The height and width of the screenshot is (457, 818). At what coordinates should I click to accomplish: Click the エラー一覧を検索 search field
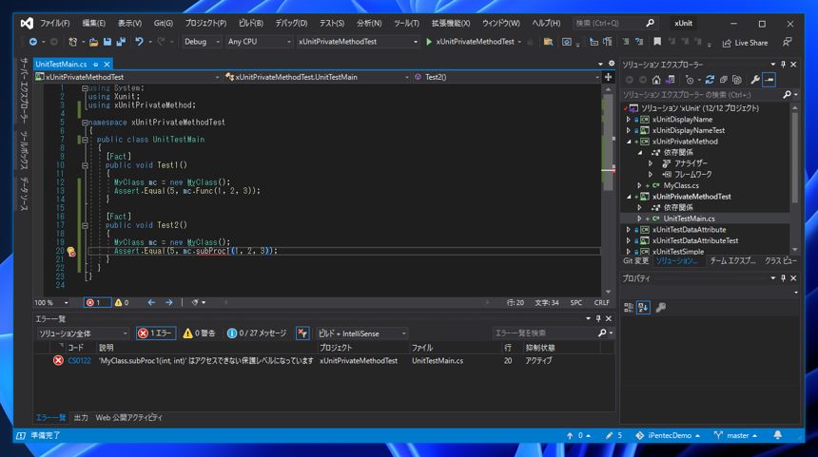point(545,333)
